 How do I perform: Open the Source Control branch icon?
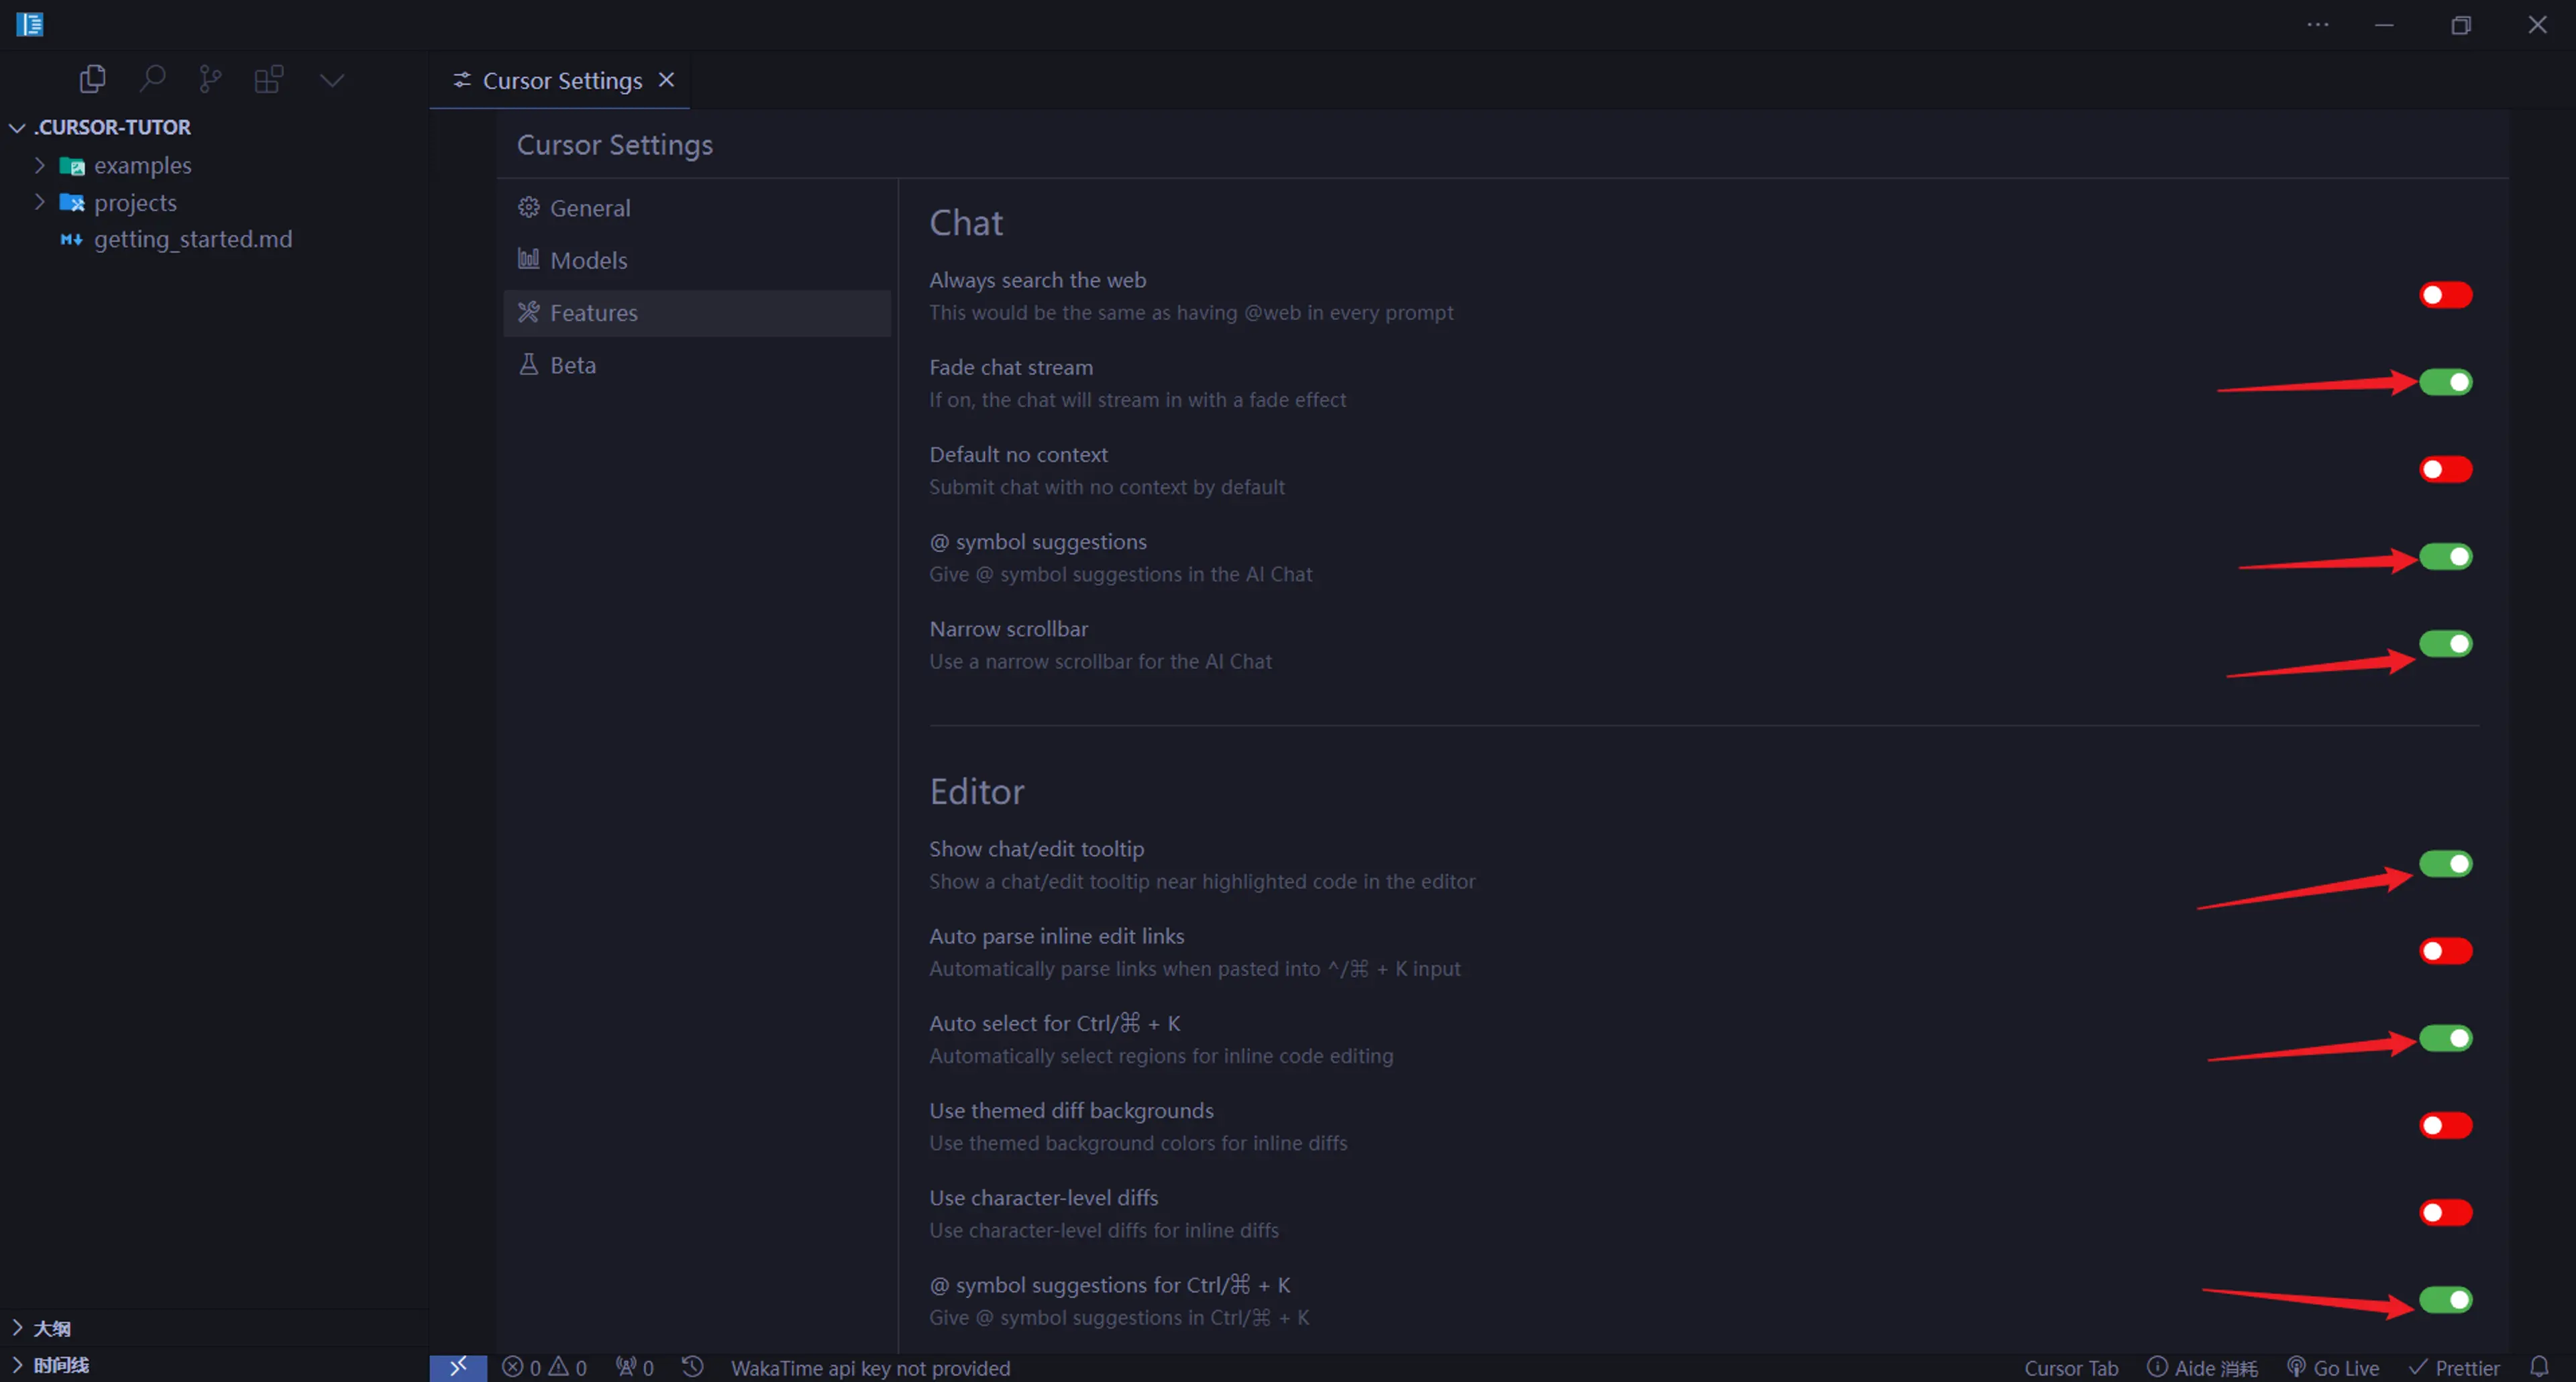click(210, 79)
